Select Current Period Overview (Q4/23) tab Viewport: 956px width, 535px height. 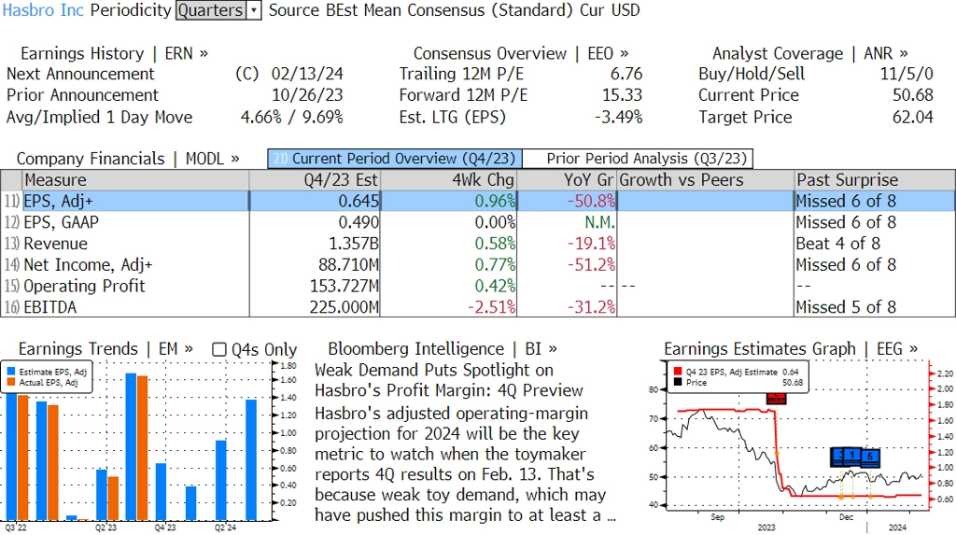click(x=395, y=159)
